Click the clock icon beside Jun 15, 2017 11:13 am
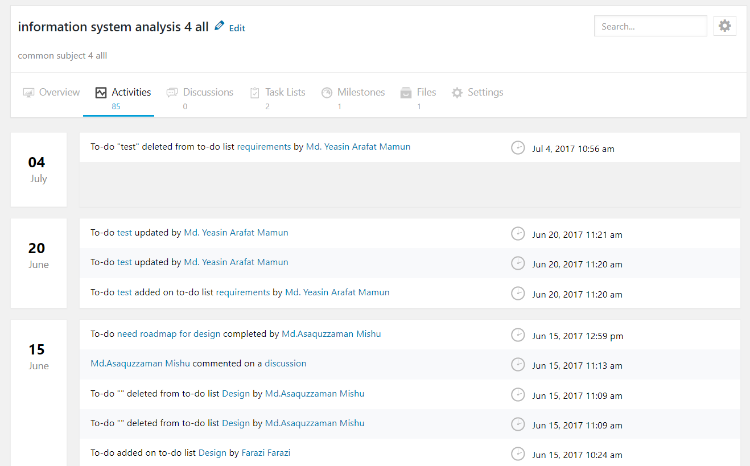The image size is (750, 466). coord(518,365)
